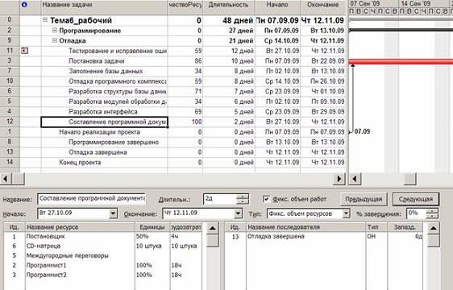Click the note indicator icon in row 11
453x290 pixels.
click(x=24, y=51)
